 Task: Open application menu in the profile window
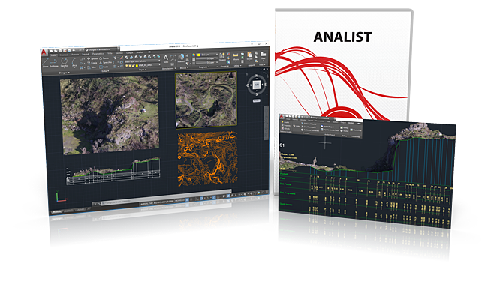(282, 116)
